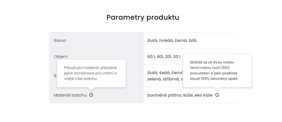
Task: Select the Parametry produktu heading
Action: click(x=143, y=18)
